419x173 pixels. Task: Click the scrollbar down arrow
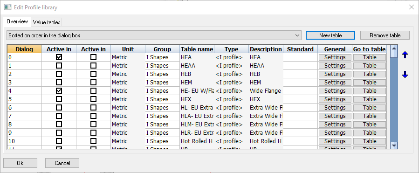tap(394, 145)
